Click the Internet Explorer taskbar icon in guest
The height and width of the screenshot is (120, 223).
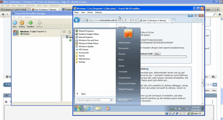click(88, 109)
